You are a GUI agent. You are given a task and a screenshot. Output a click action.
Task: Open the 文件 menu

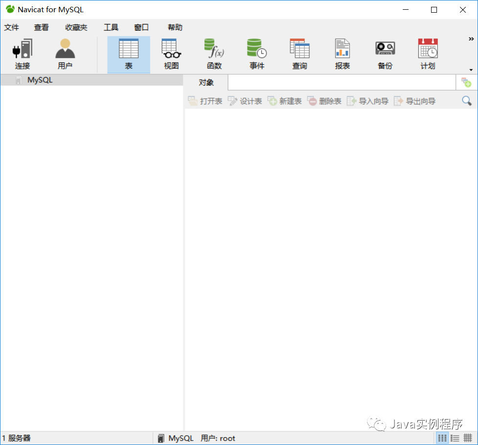point(12,27)
